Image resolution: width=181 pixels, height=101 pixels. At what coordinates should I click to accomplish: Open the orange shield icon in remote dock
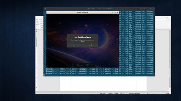pos(78,65)
